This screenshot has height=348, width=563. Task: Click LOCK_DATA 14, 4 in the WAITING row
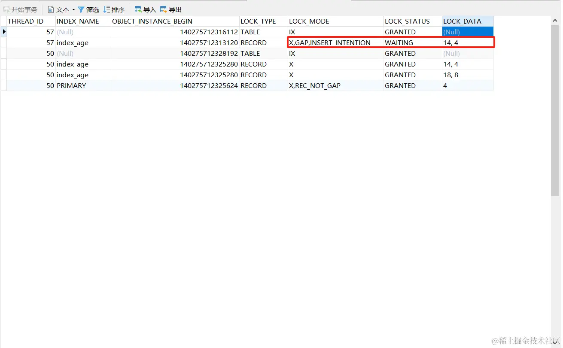pos(468,42)
